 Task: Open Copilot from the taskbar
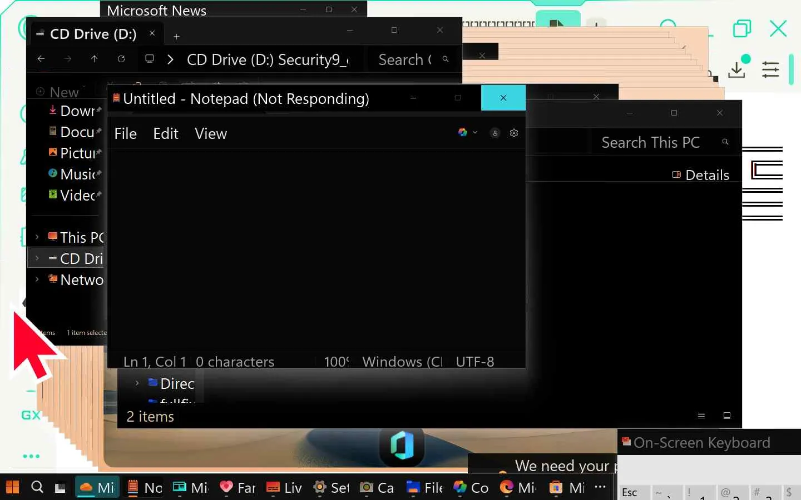pos(471,488)
